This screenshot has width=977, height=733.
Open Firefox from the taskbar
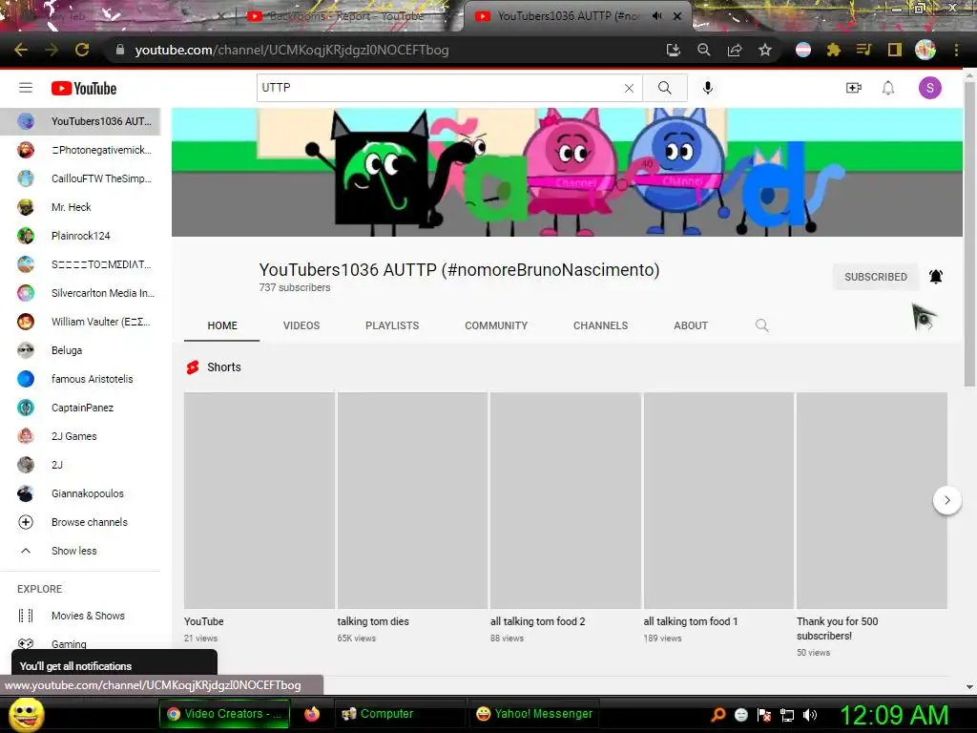(312, 714)
